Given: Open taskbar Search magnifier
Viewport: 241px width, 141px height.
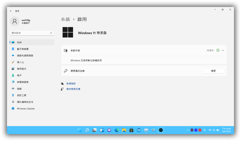Looking at the screenshot, I should point(87,130).
